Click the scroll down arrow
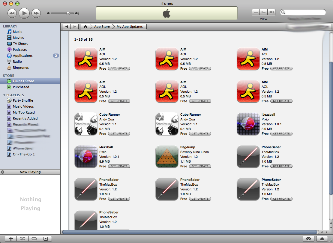 click(x=331, y=227)
